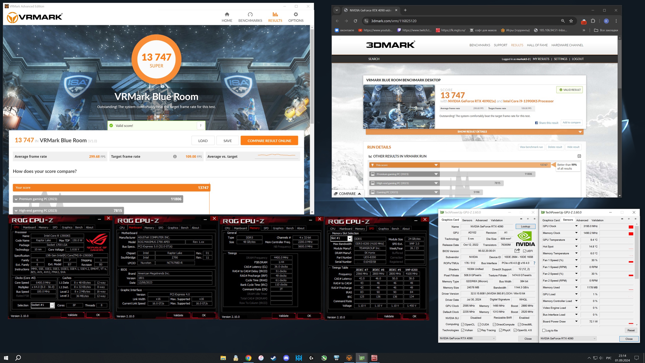Toggle DirectML checkbox in GPU-Z
Viewport: 645px width, 363px height.
pyautogui.click(x=519, y=324)
